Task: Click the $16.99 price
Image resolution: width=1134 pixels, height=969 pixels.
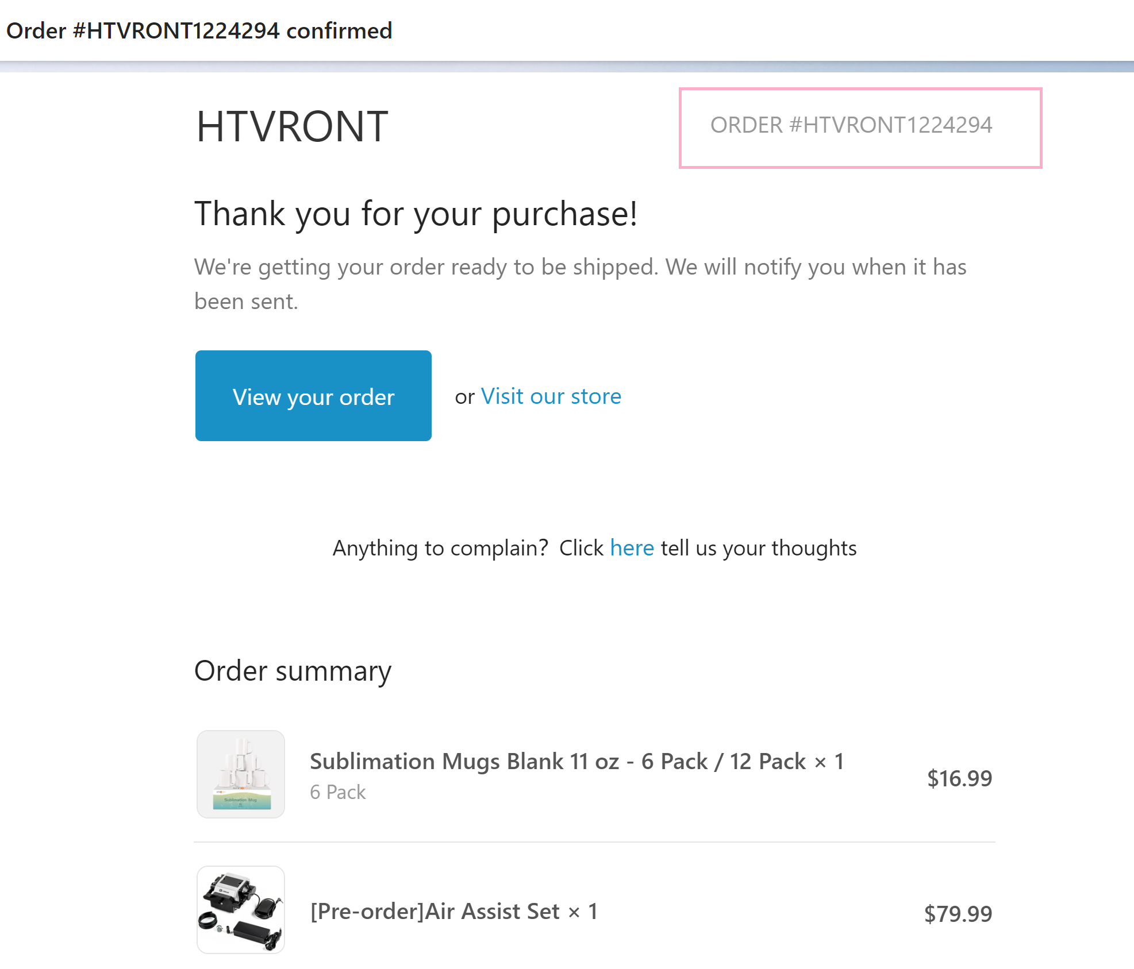Action: (x=959, y=778)
